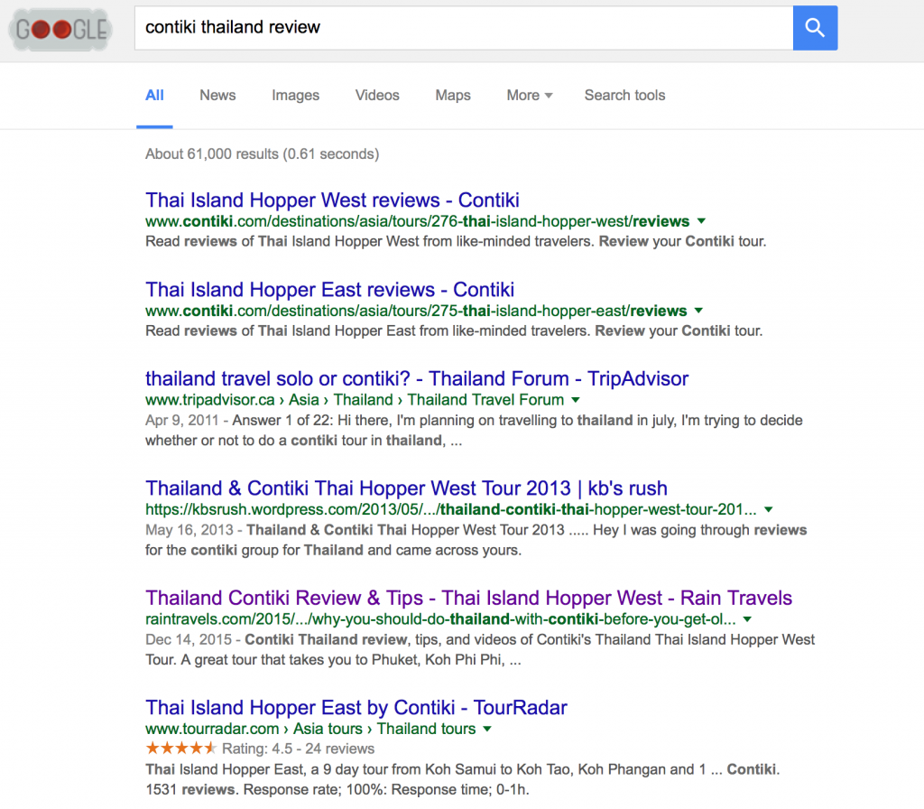Open kb's rush Thai Hopper West Tour 2013

tap(406, 488)
